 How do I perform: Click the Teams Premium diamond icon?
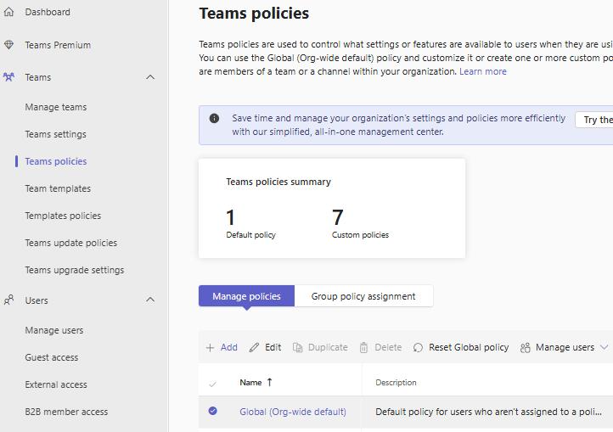click(8, 45)
